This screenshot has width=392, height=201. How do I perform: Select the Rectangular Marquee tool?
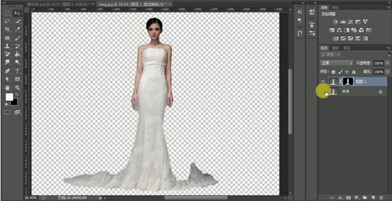[x=8, y=13]
